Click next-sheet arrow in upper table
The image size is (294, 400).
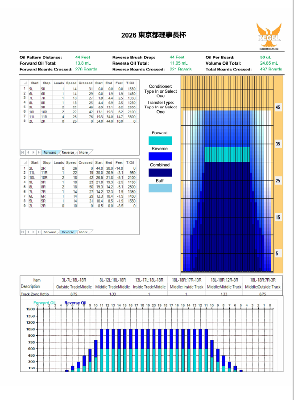33,153
